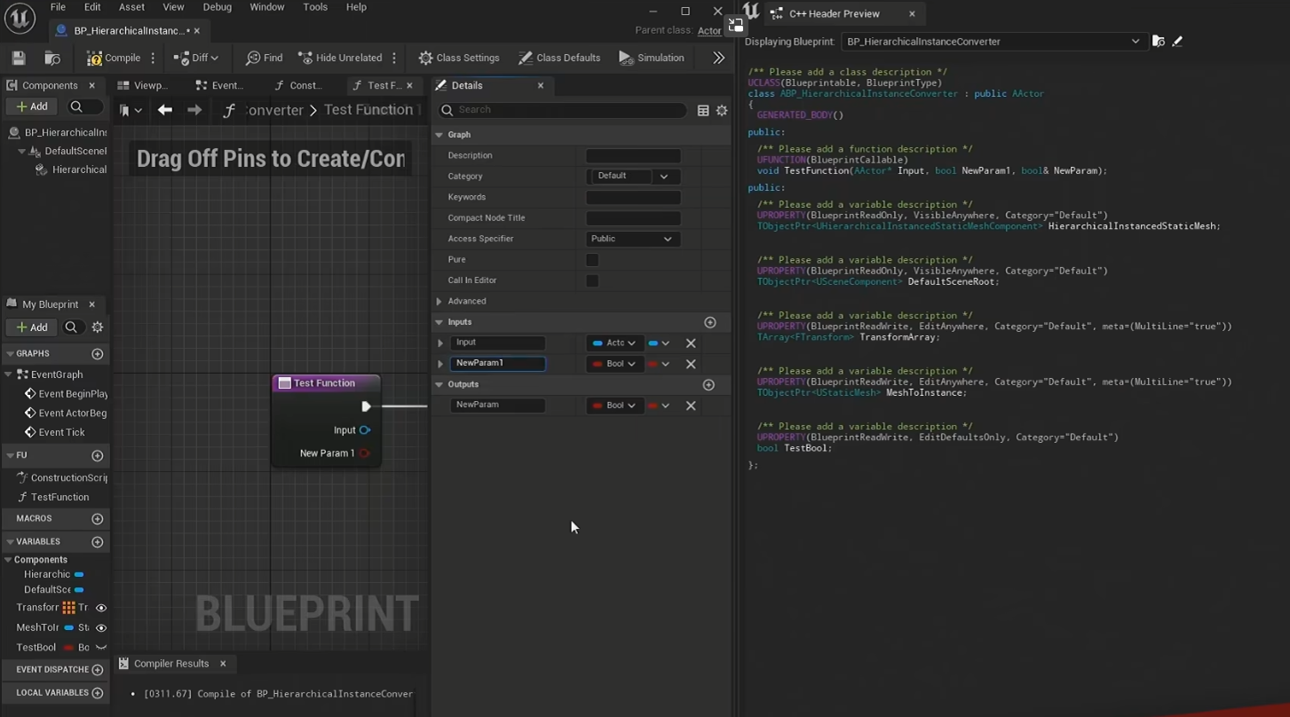1290x717 pixels.
Task: Toggle MeshToInstance variable visibility eye
Action: tap(101, 627)
